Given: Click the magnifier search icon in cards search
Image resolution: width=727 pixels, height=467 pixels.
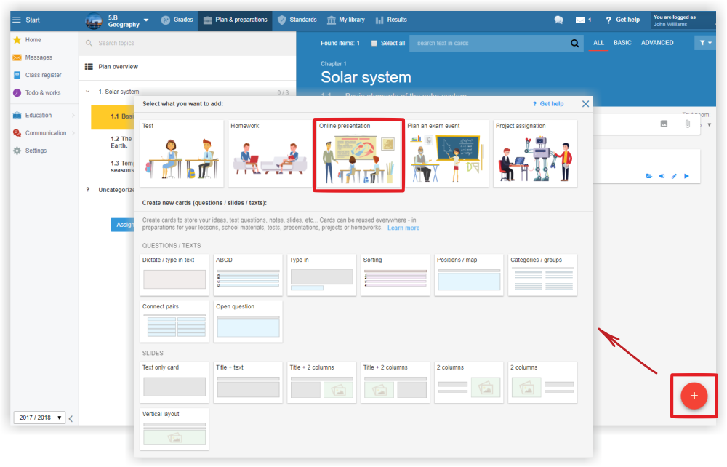Looking at the screenshot, I should 574,43.
